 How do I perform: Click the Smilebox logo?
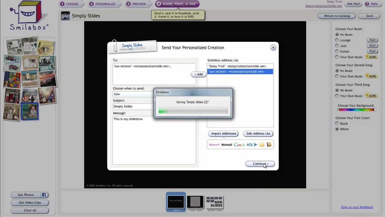click(29, 16)
